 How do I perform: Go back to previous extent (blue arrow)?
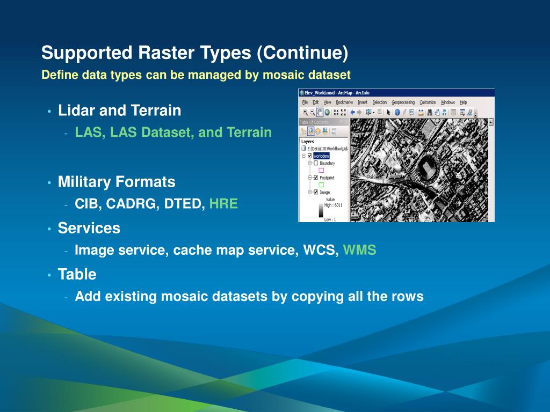352,112
